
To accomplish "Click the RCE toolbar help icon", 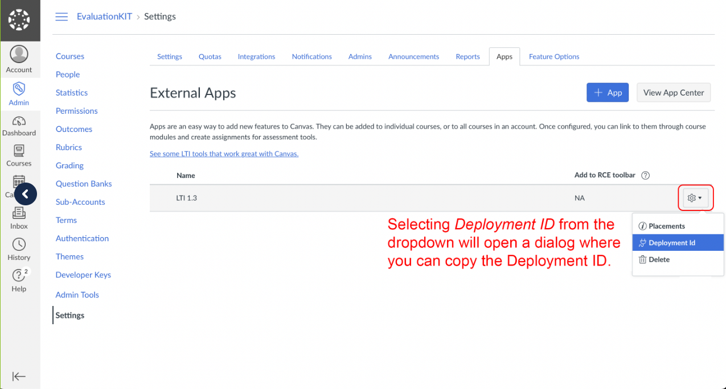I will pyautogui.click(x=645, y=175).
